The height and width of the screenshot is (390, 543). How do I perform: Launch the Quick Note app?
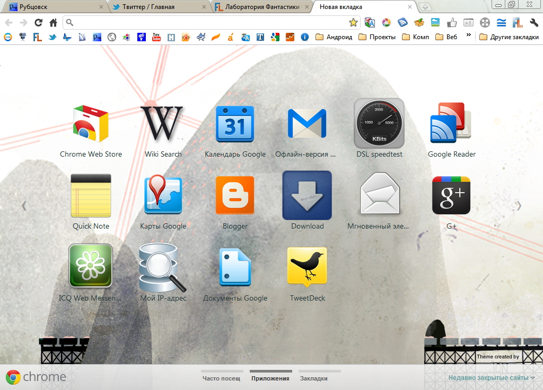(91, 196)
